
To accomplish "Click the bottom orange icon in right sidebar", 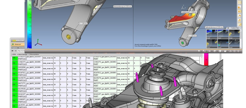I will coord(239,25).
